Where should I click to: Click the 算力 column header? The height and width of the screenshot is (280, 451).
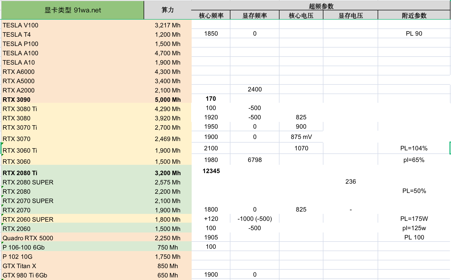[x=167, y=10]
